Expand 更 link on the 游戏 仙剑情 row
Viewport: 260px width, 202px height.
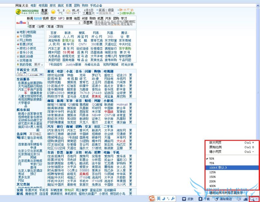[x=131, y=75]
